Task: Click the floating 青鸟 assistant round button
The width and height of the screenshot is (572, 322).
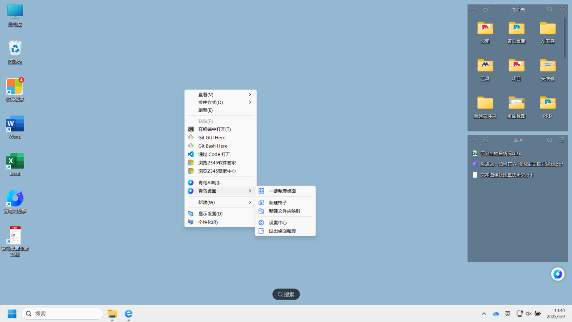Action: [558, 274]
